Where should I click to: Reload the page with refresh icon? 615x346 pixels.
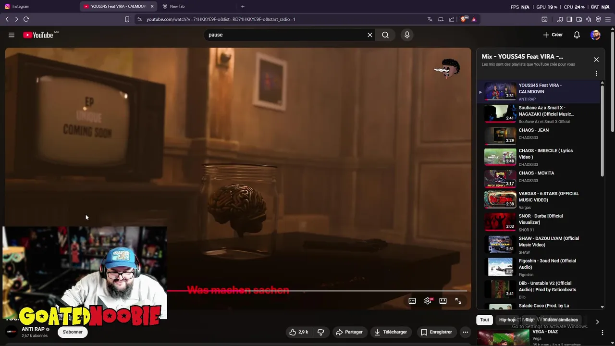tap(26, 19)
